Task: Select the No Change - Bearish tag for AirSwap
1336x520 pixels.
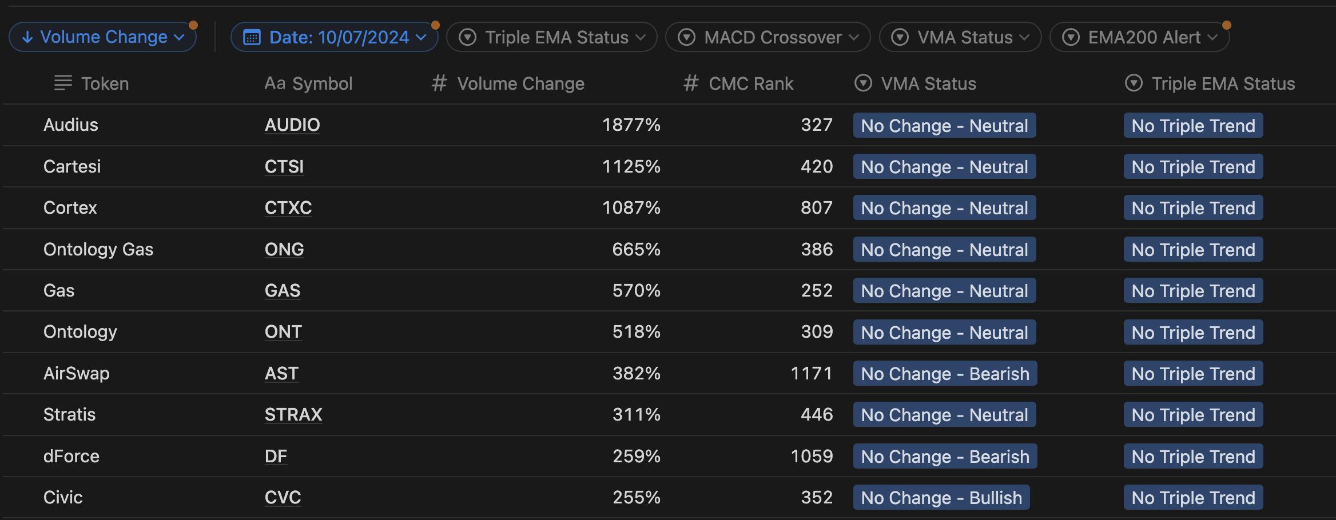Action: (945, 374)
